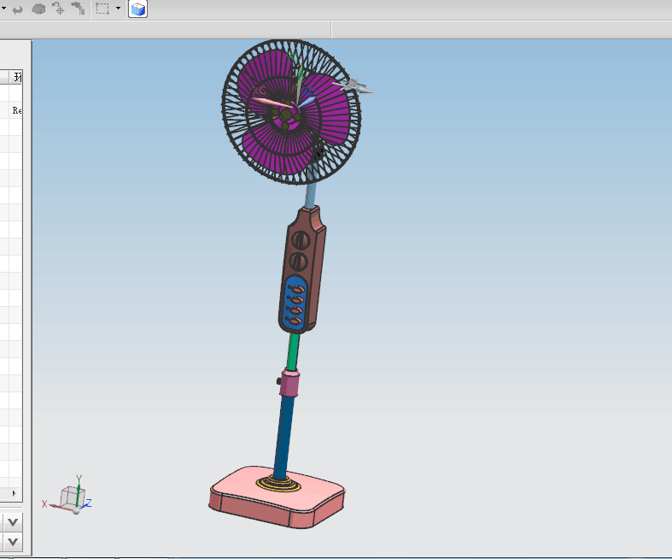Viewport: 672px width, 559px height.
Task: Click the red X axis label of the view triad
Action: click(x=44, y=504)
